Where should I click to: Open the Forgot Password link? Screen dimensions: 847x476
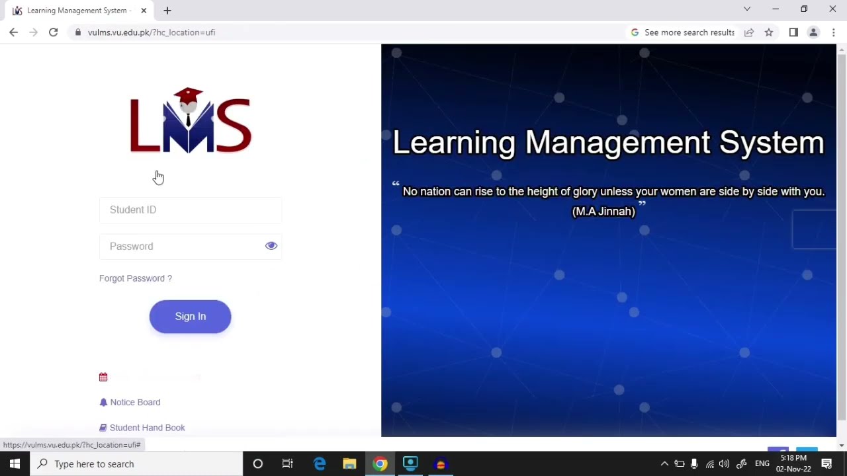point(136,278)
